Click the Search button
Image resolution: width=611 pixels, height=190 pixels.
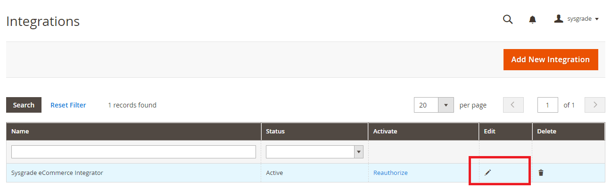click(x=24, y=105)
